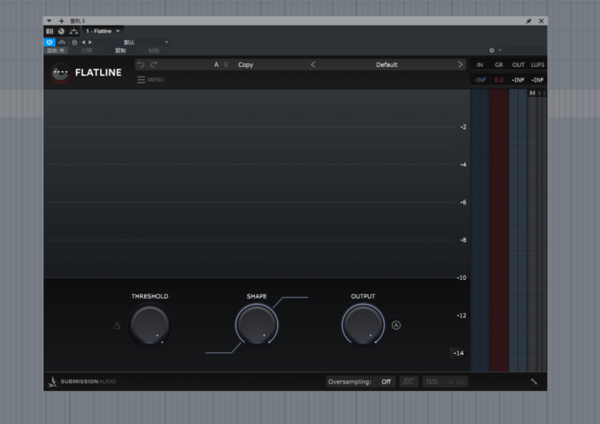
Task: Click the routing icon in plugin header
Action: pos(73,31)
